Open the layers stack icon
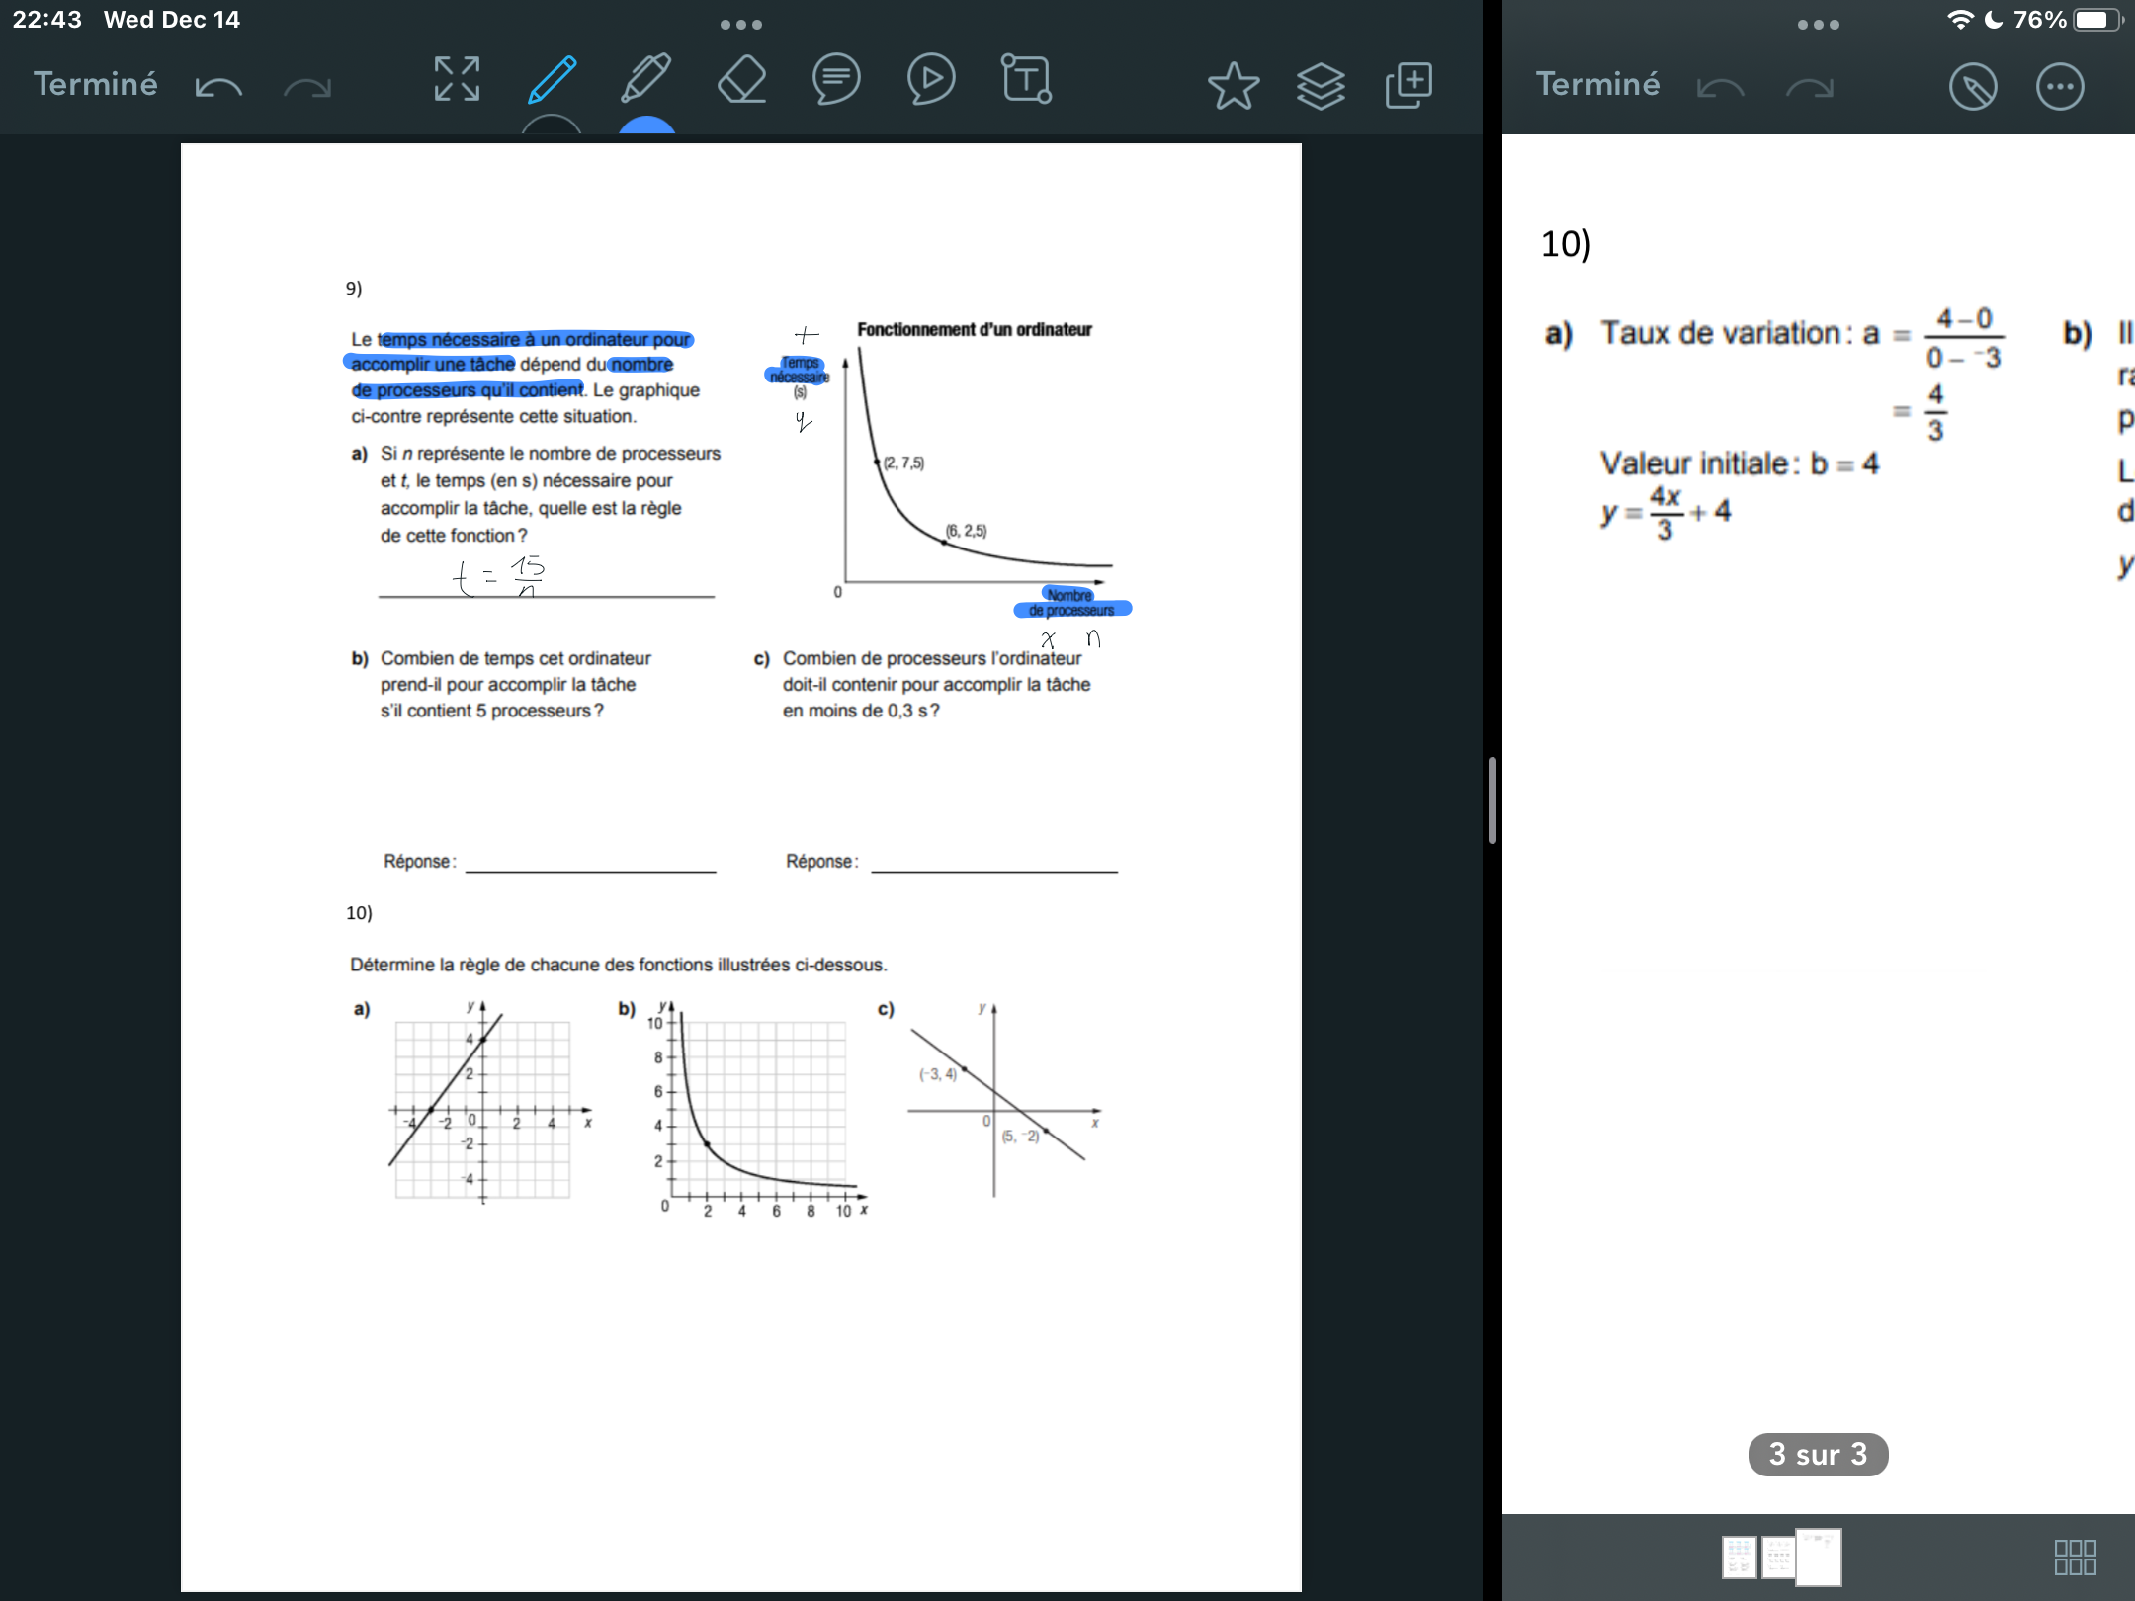 tap(1321, 86)
